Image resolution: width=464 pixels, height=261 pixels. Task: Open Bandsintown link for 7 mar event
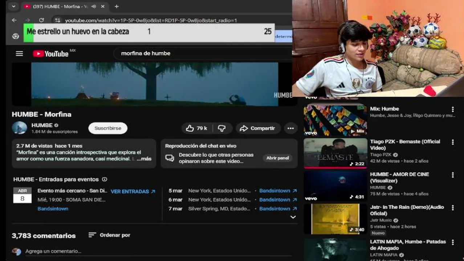(x=278, y=209)
